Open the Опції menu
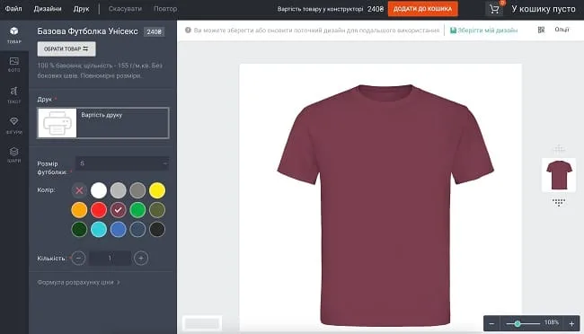The height and width of the screenshot is (334, 584). pos(562,30)
